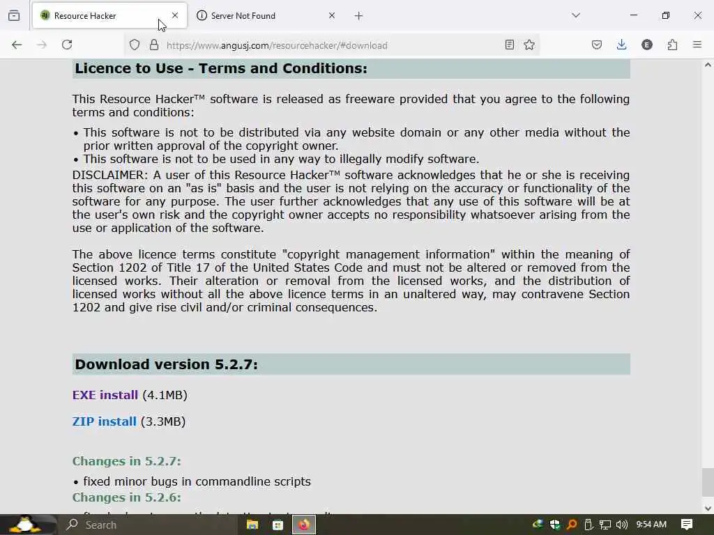Click the scrollbar up arrow

point(708,65)
